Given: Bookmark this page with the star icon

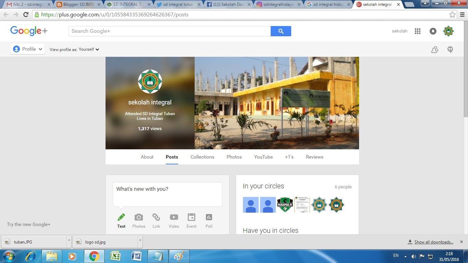Looking at the screenshot, I should 452,15.
